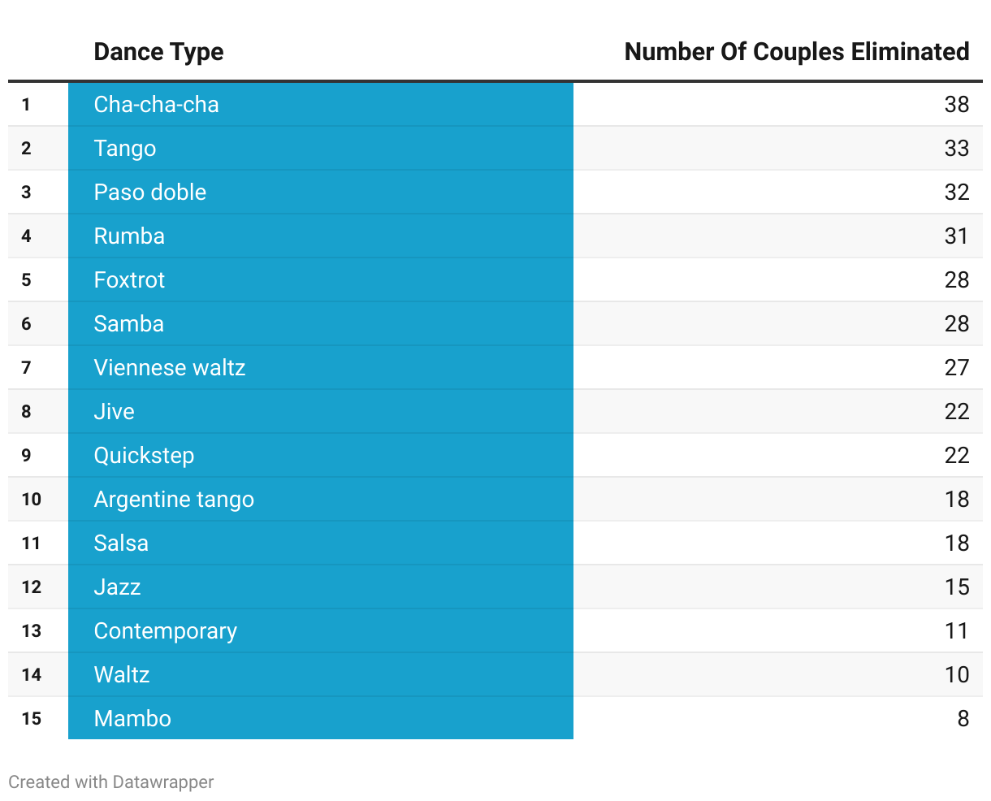Click the Viennese waltz cell
This screenshot has width=991, height=801.
(x=170, y=368)
